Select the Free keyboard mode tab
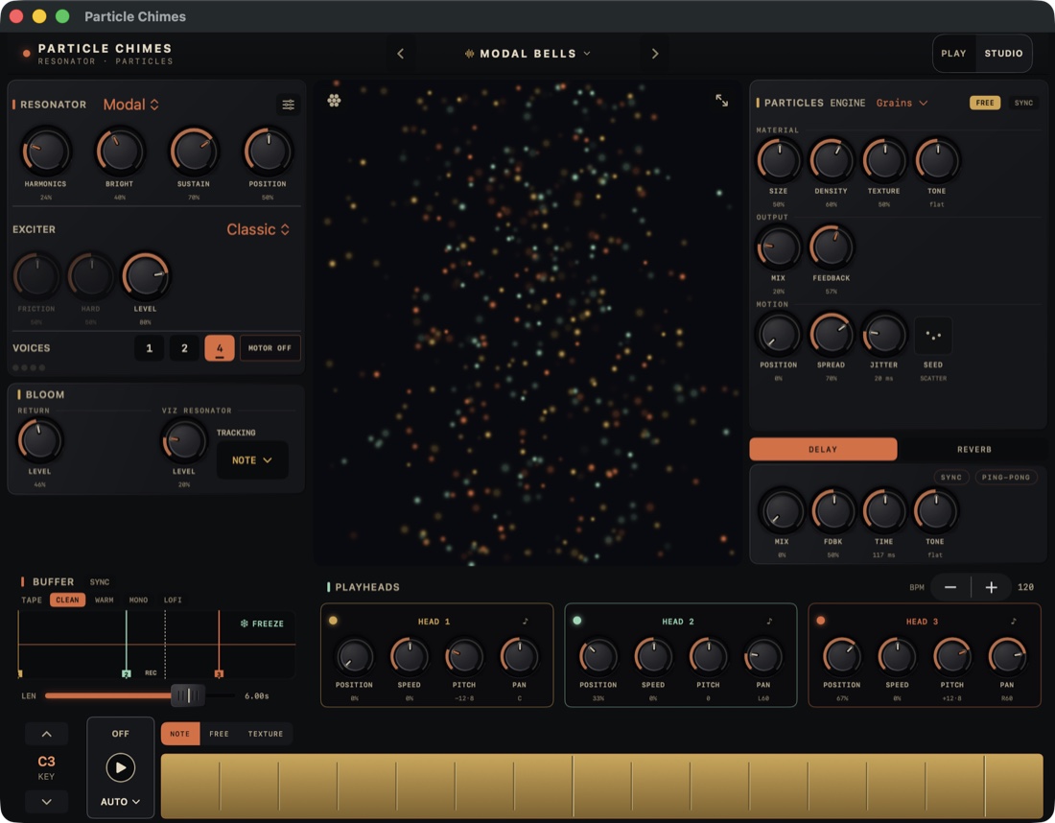This screenshot has height=823, width=1055. [219, 734]
